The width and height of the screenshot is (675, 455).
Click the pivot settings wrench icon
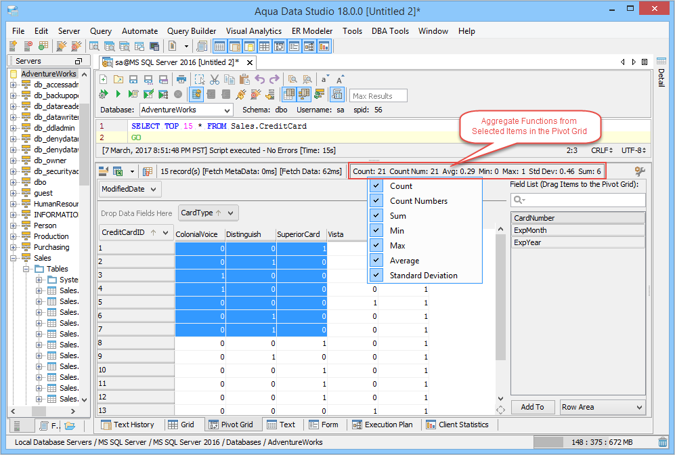(640, 171)
